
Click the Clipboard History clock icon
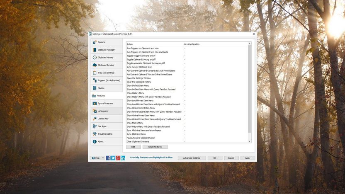click(95, 57)
